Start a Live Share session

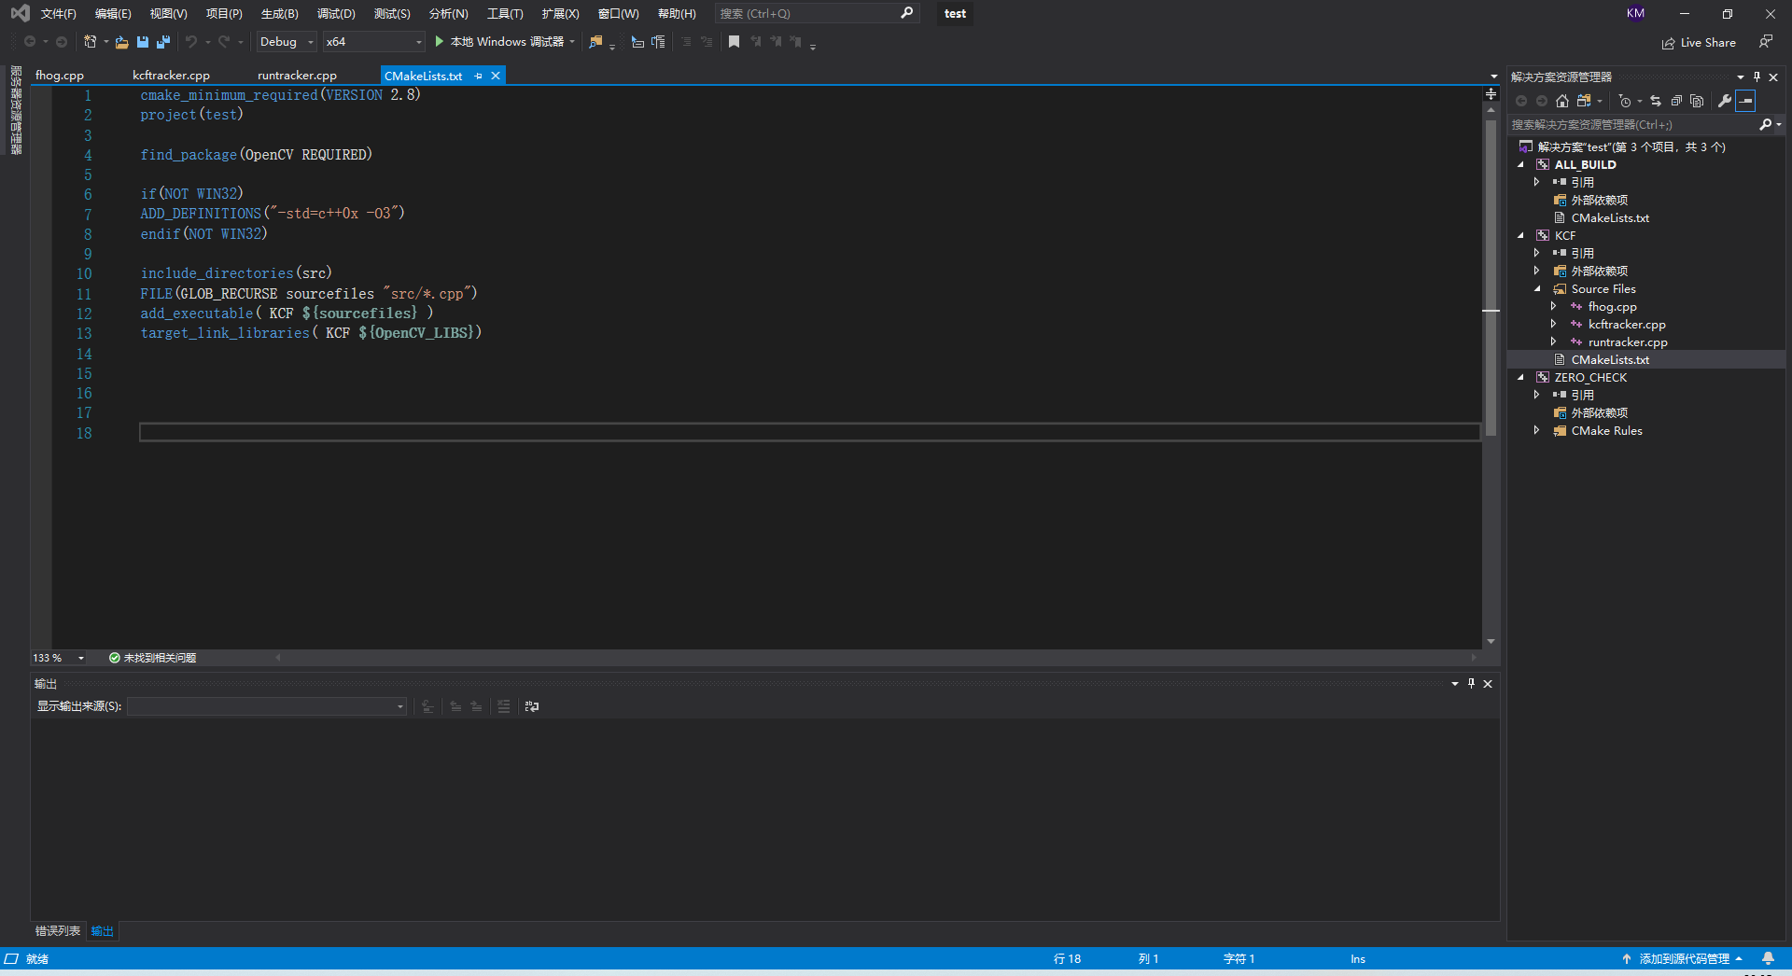pos(1699,42)
